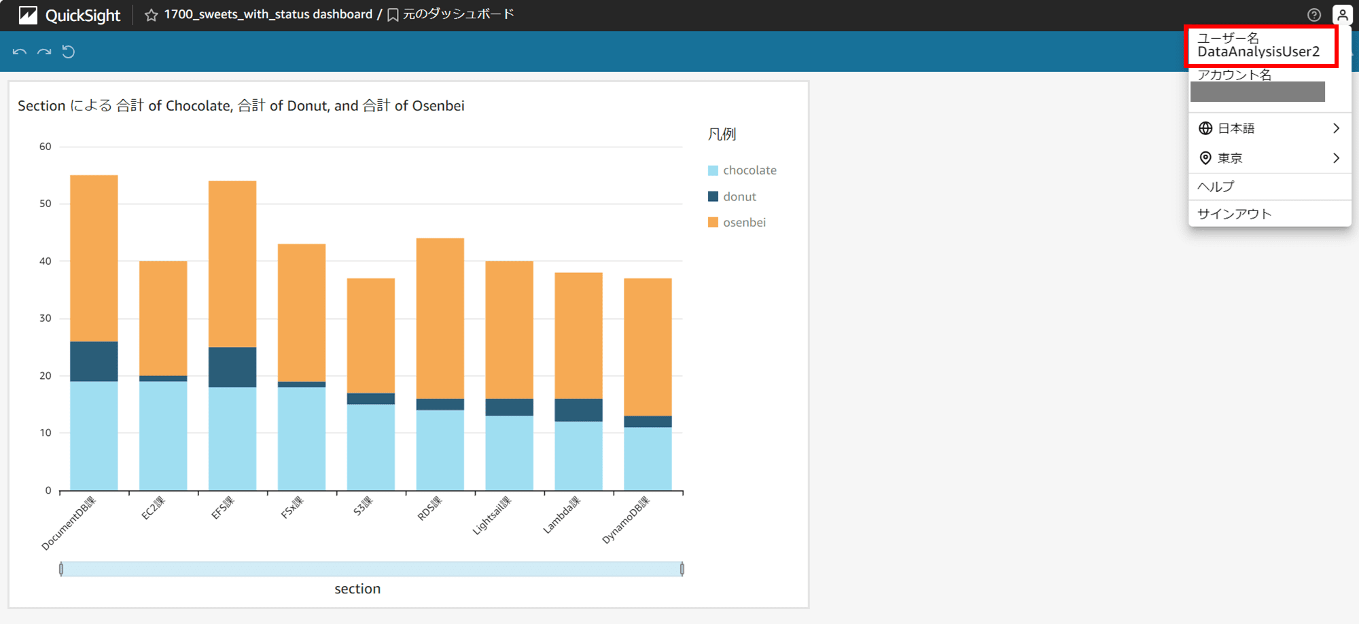Click the QuickSight brand name text
The height and width of the screenshot is (624, 1359).
coord(82,16)
